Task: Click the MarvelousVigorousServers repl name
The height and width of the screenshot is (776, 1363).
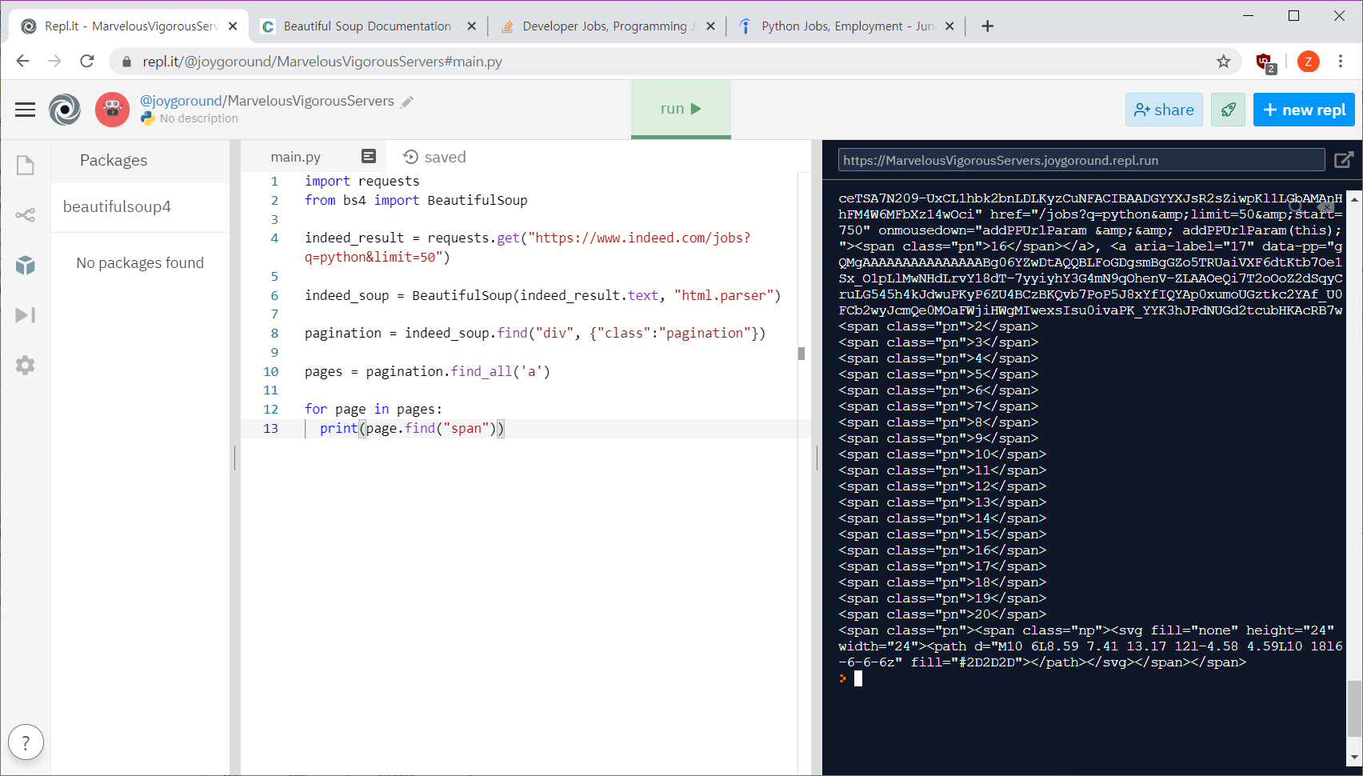Action: 311,101
